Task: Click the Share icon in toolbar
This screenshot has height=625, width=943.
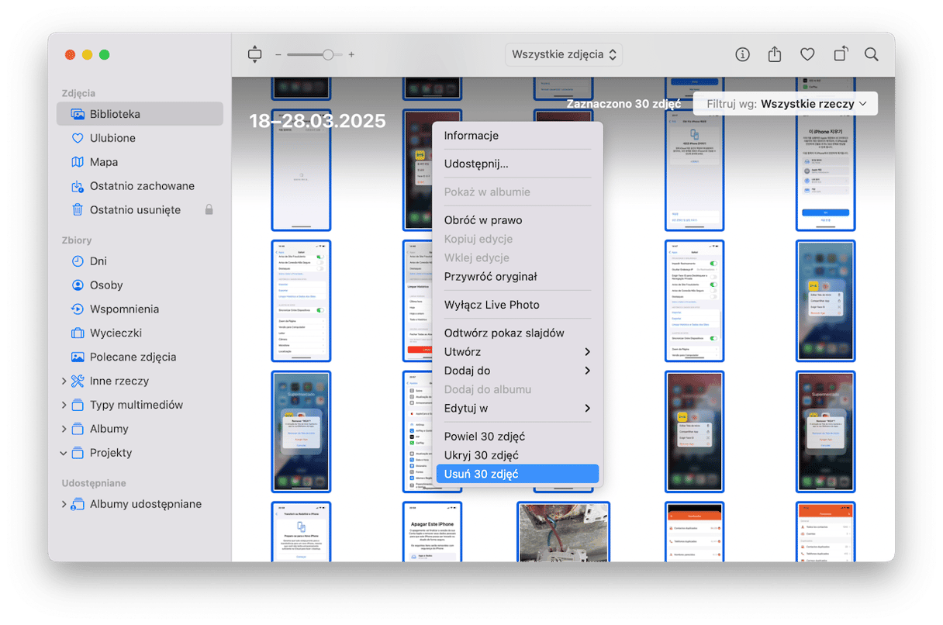Action: [x=774, y=54]
